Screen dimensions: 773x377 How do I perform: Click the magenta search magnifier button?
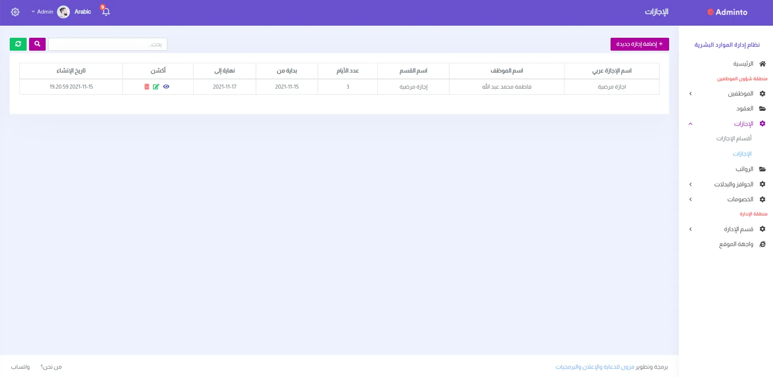[x=37, y=44]
